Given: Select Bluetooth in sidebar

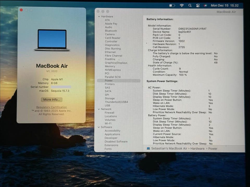Looking at the screenshot, I should click(111, 31).
